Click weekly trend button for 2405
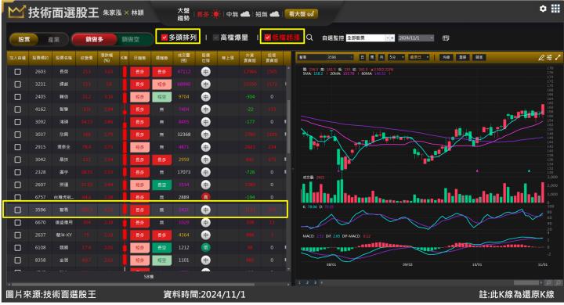564x305 pixels. tap(161, 97)
